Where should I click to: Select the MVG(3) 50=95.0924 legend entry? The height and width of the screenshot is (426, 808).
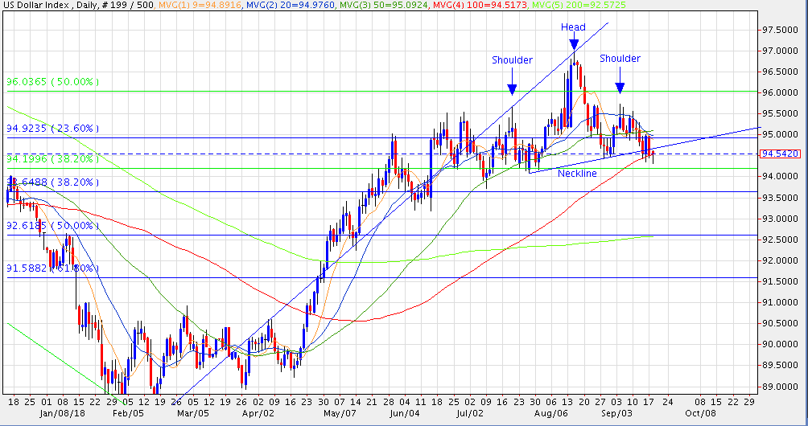[382, 5]
